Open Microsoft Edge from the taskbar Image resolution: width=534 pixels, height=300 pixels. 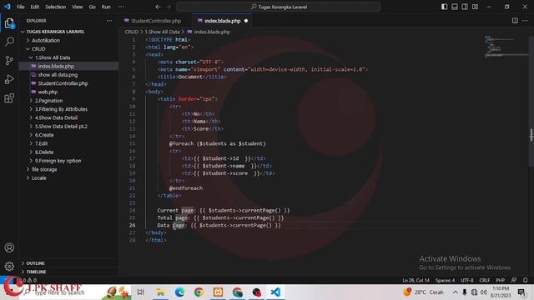click(x=179, y=292)
